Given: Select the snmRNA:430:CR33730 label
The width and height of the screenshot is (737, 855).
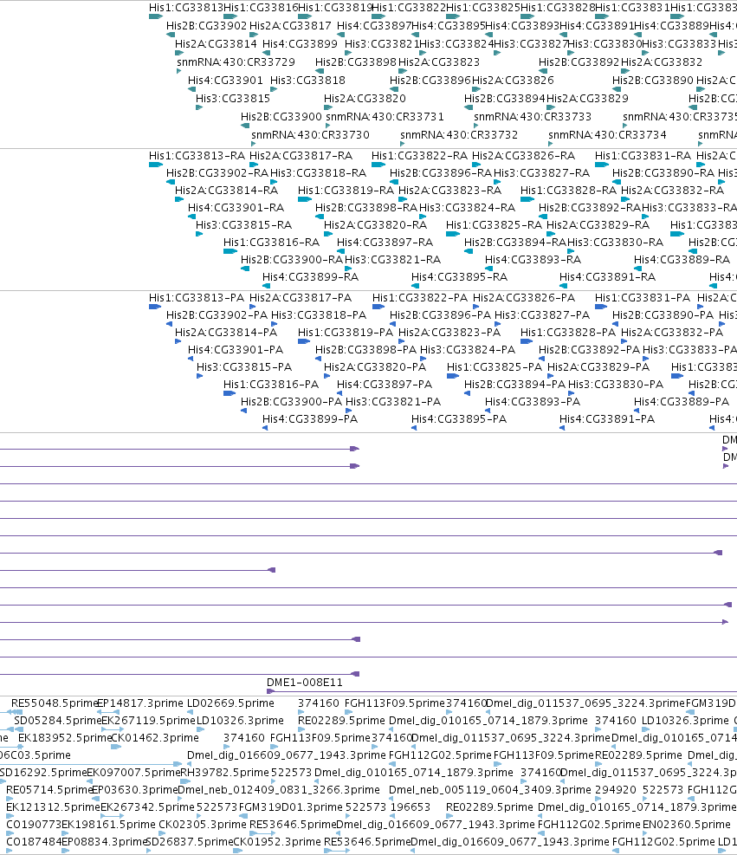Looking at the screenshot, I should point(310,134).
